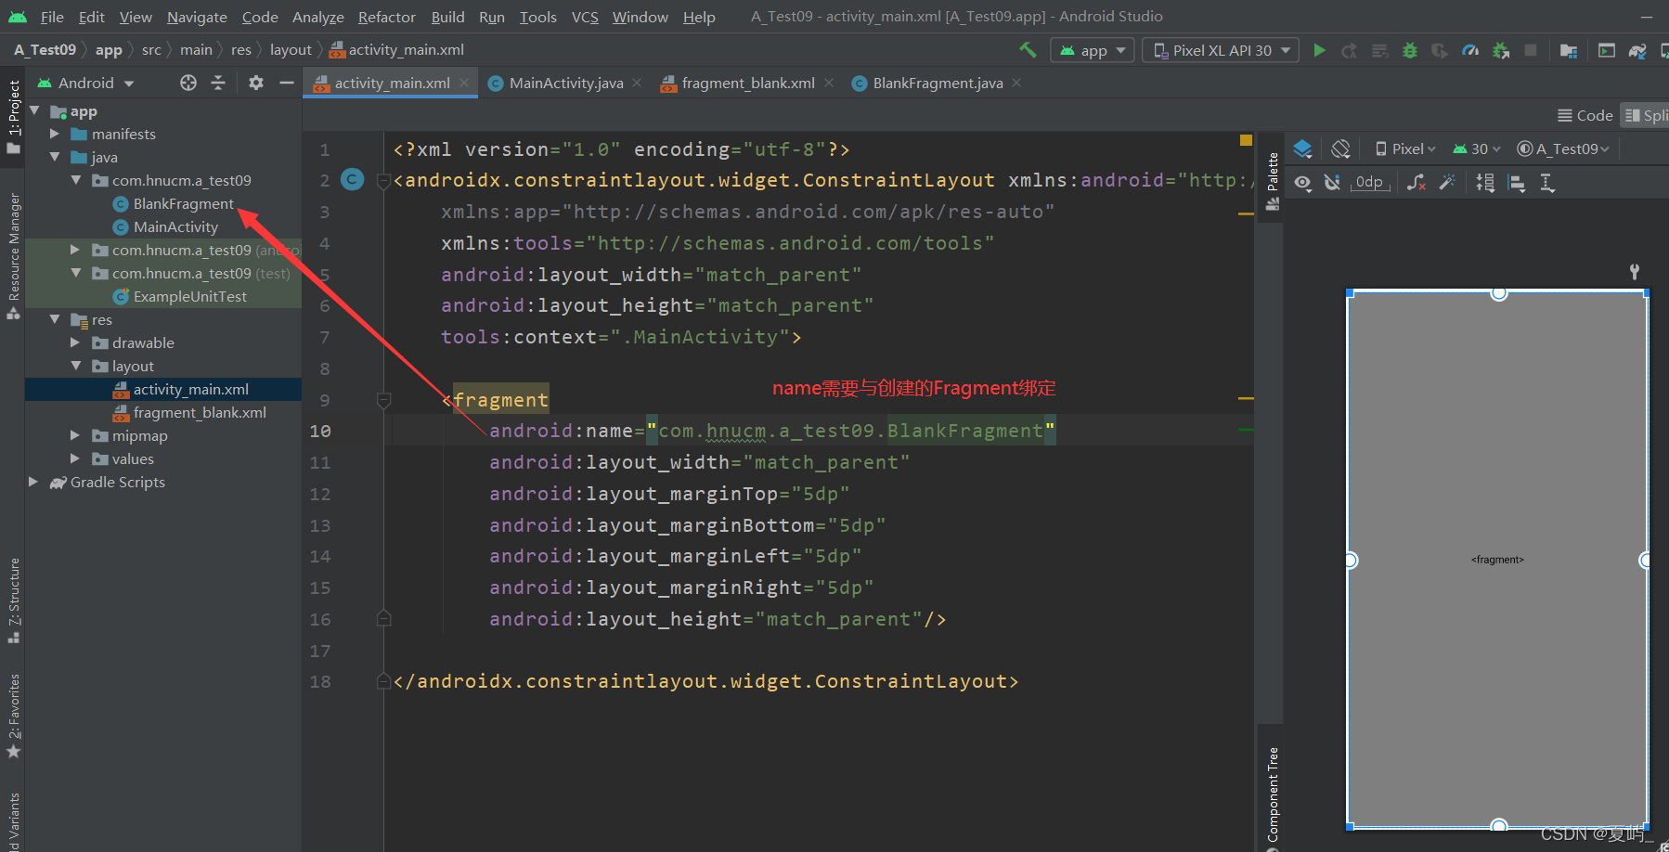Image resolution: width=1669 pixels, height=852 pixels.
Task: Open Align options icon
Action: (x=1517, y=183)
